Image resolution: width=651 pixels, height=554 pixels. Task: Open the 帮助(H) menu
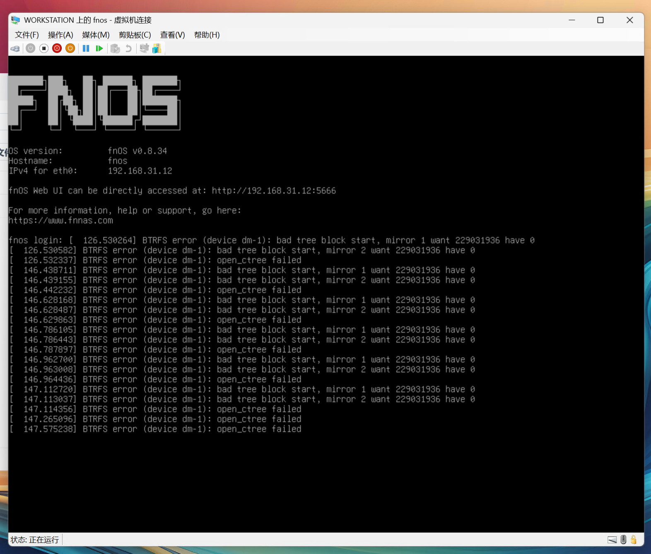(x=207, y=35)
